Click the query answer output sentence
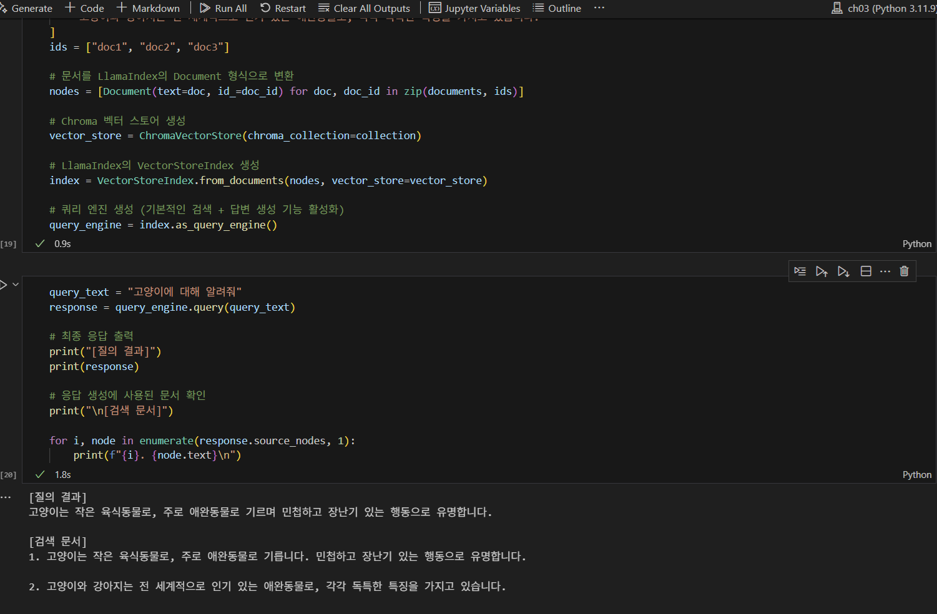Screen dimensions: 937x614 point(260,512)
